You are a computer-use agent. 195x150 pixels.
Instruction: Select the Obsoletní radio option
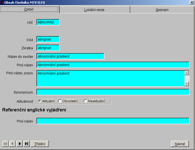pyautogui.click(x=60, y=101)
